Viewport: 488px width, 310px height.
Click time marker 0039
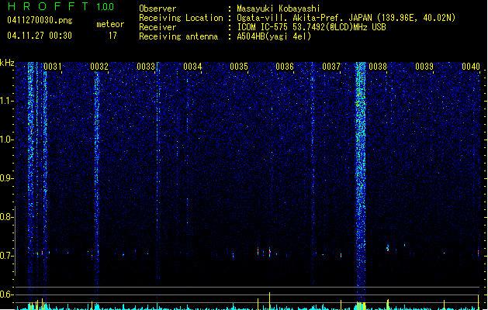point(424,67)
